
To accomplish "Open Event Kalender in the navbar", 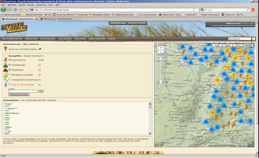I will (x=48, y=39).
